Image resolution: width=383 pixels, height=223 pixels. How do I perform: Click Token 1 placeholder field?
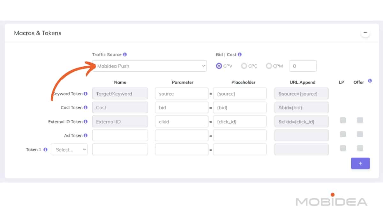[240, 149]
